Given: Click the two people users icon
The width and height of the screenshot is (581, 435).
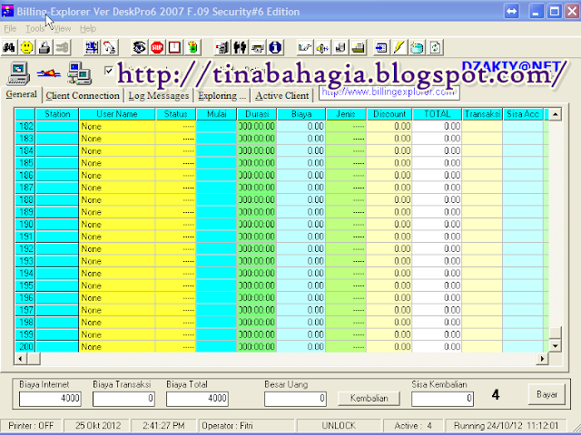Looking at the screenshot, I should click(x=240, y=47).
